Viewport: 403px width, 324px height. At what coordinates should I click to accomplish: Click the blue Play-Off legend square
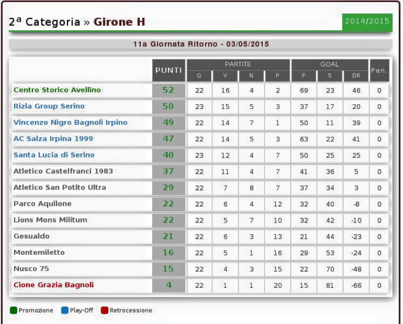click(65, 310)
